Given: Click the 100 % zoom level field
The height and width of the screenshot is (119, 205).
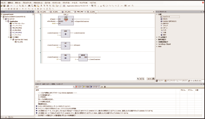Looking at the screenshot, I should coord(149,79).
